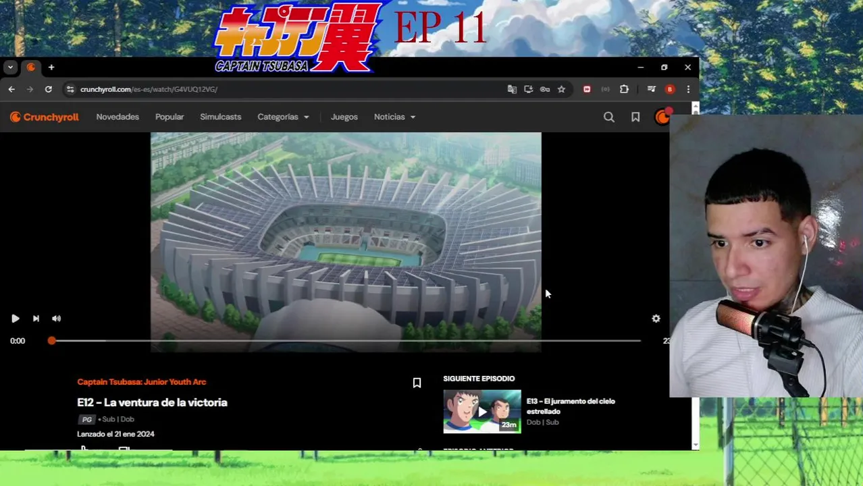Go back in browser history

click(x=11, y=89)
